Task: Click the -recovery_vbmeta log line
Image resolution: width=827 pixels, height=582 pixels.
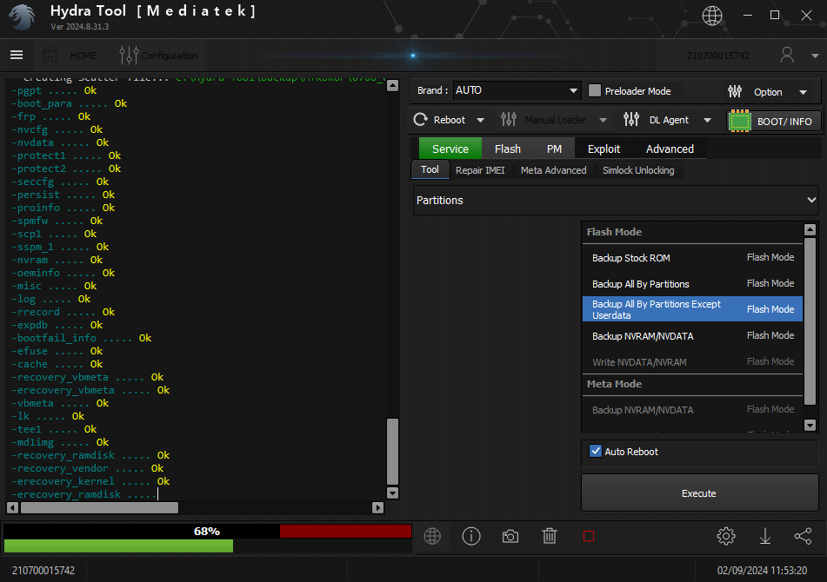Action: (x=88, y=377)
